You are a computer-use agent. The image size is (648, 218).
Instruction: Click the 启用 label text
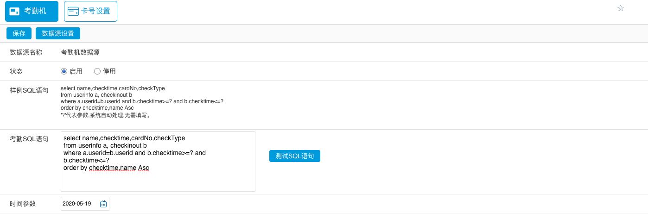point(76,71)
